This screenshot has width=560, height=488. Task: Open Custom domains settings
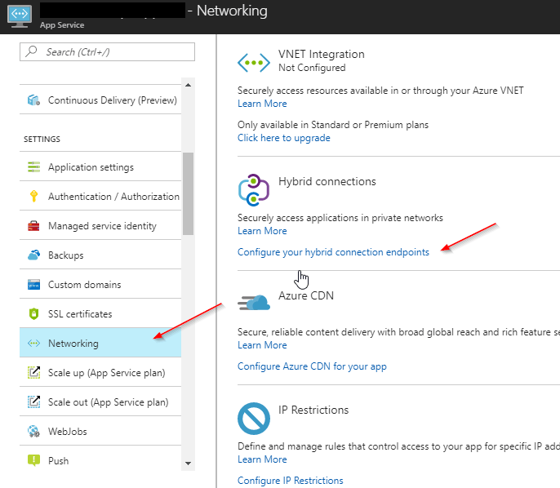[x=100, y=285]
